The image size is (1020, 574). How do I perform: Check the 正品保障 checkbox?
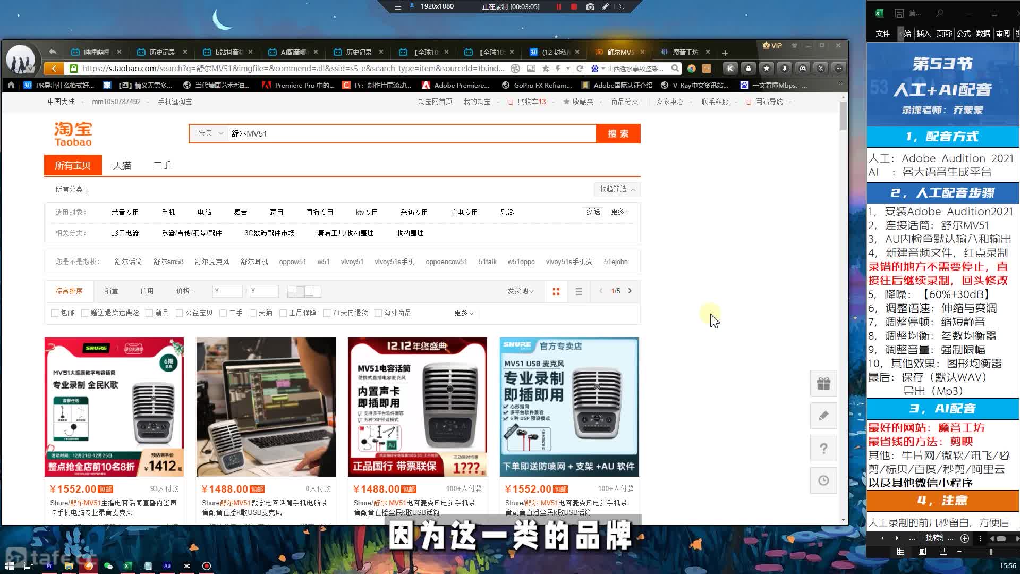(283, 313)
